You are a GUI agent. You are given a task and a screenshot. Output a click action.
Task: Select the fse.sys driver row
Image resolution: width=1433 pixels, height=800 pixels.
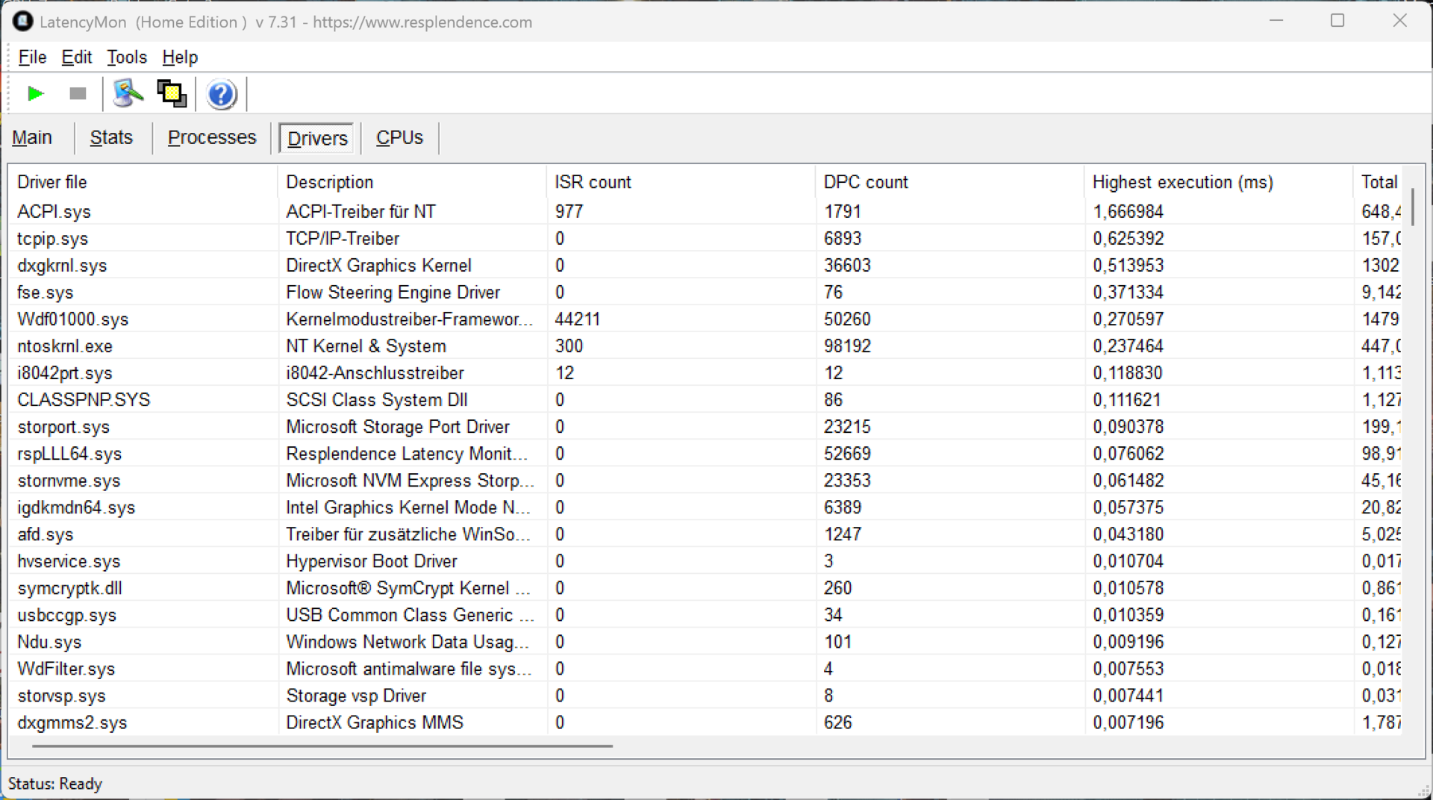pyautogui.click(x=705, y=293)
